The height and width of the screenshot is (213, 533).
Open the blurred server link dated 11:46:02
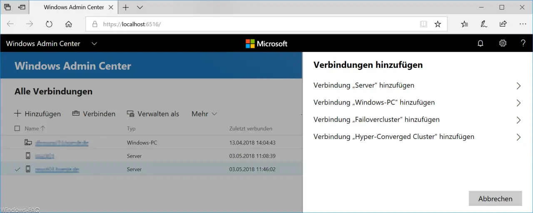[x=57, y=169]
